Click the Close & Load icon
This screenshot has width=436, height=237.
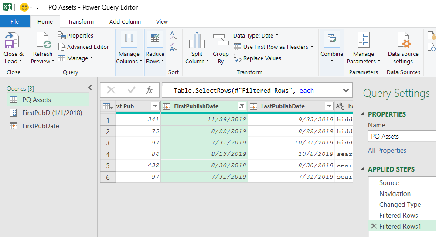pos(11,41)
